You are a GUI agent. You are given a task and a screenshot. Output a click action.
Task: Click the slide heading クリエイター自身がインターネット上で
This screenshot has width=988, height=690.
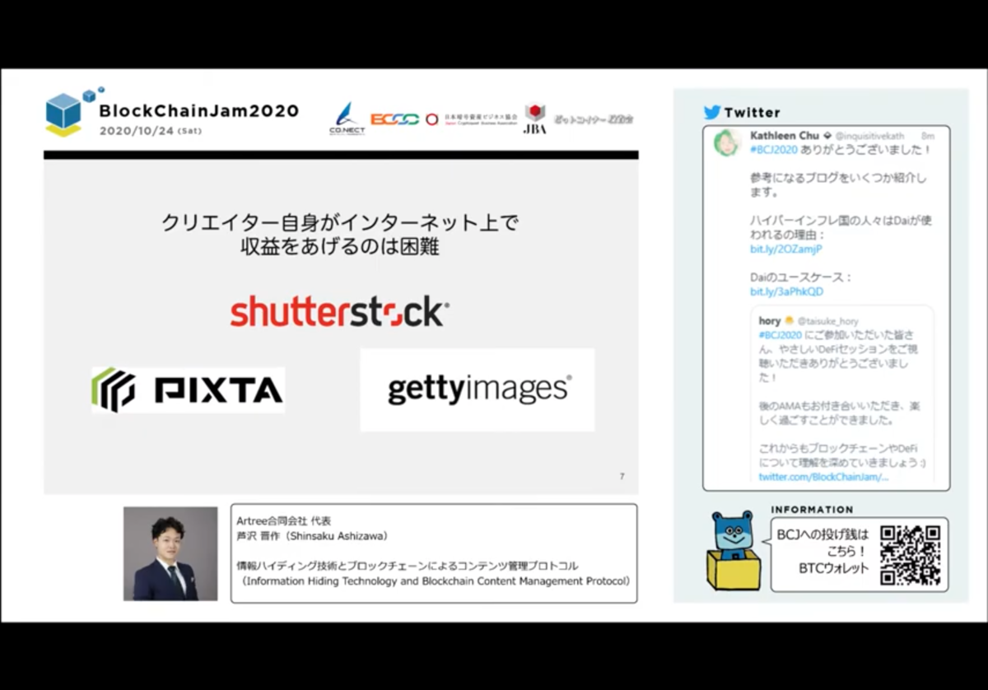(339, 222)
